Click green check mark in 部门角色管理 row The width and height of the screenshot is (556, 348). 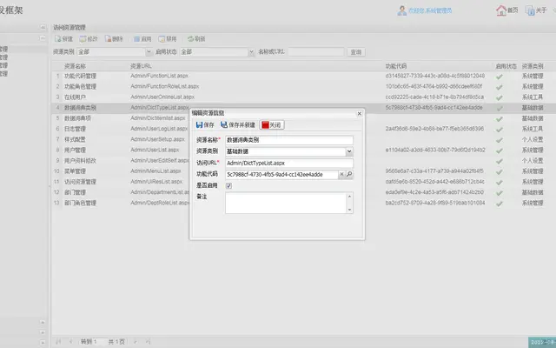click(500, 204)
